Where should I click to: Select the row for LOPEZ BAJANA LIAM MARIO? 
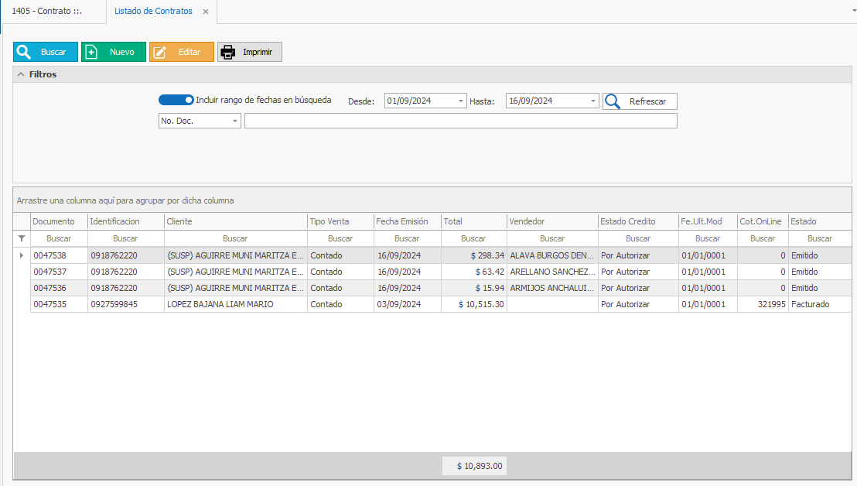click(x=220, y=305)
